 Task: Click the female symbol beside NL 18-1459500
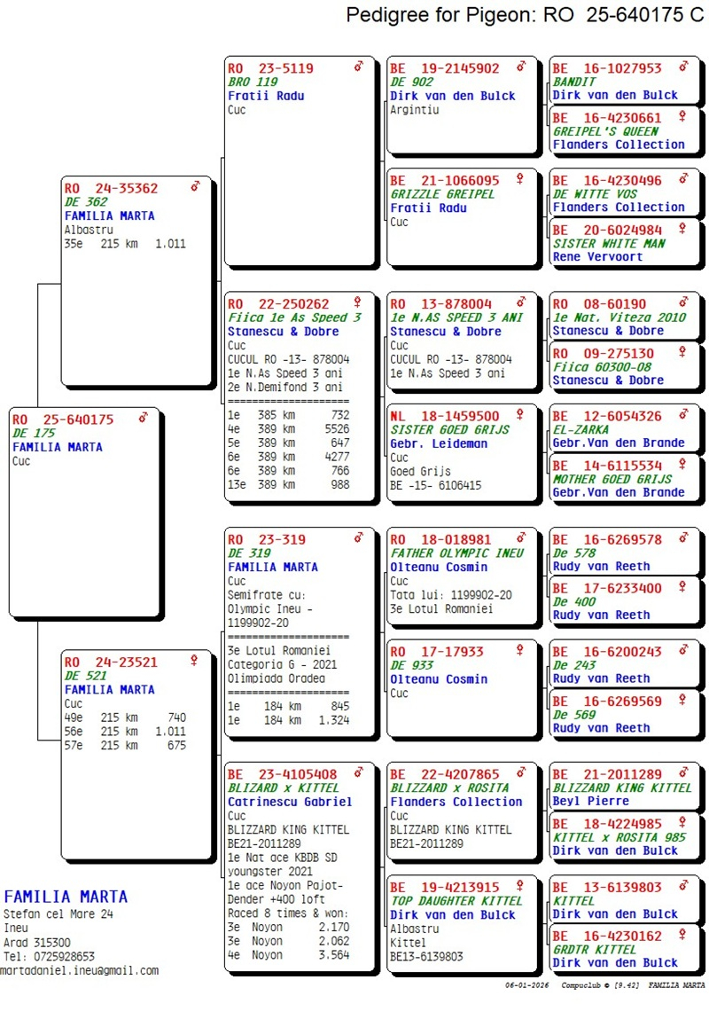click(521, 415)
